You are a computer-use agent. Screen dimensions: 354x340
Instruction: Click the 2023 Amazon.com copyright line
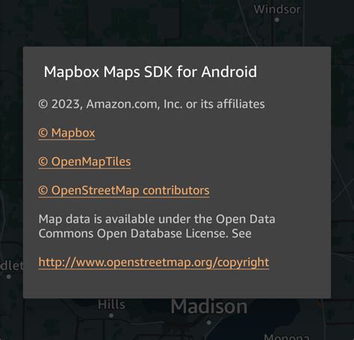click(x=152, y=104)
